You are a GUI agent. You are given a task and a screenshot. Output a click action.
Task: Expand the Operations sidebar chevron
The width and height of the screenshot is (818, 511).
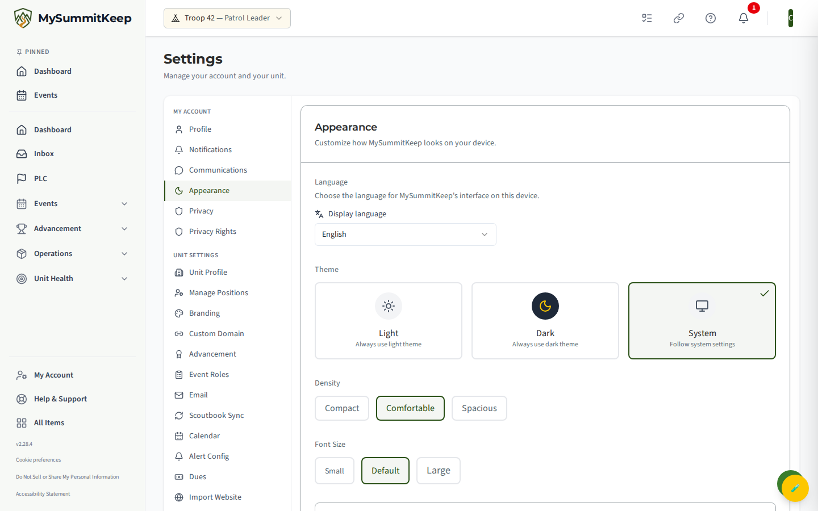coord(124,254)
